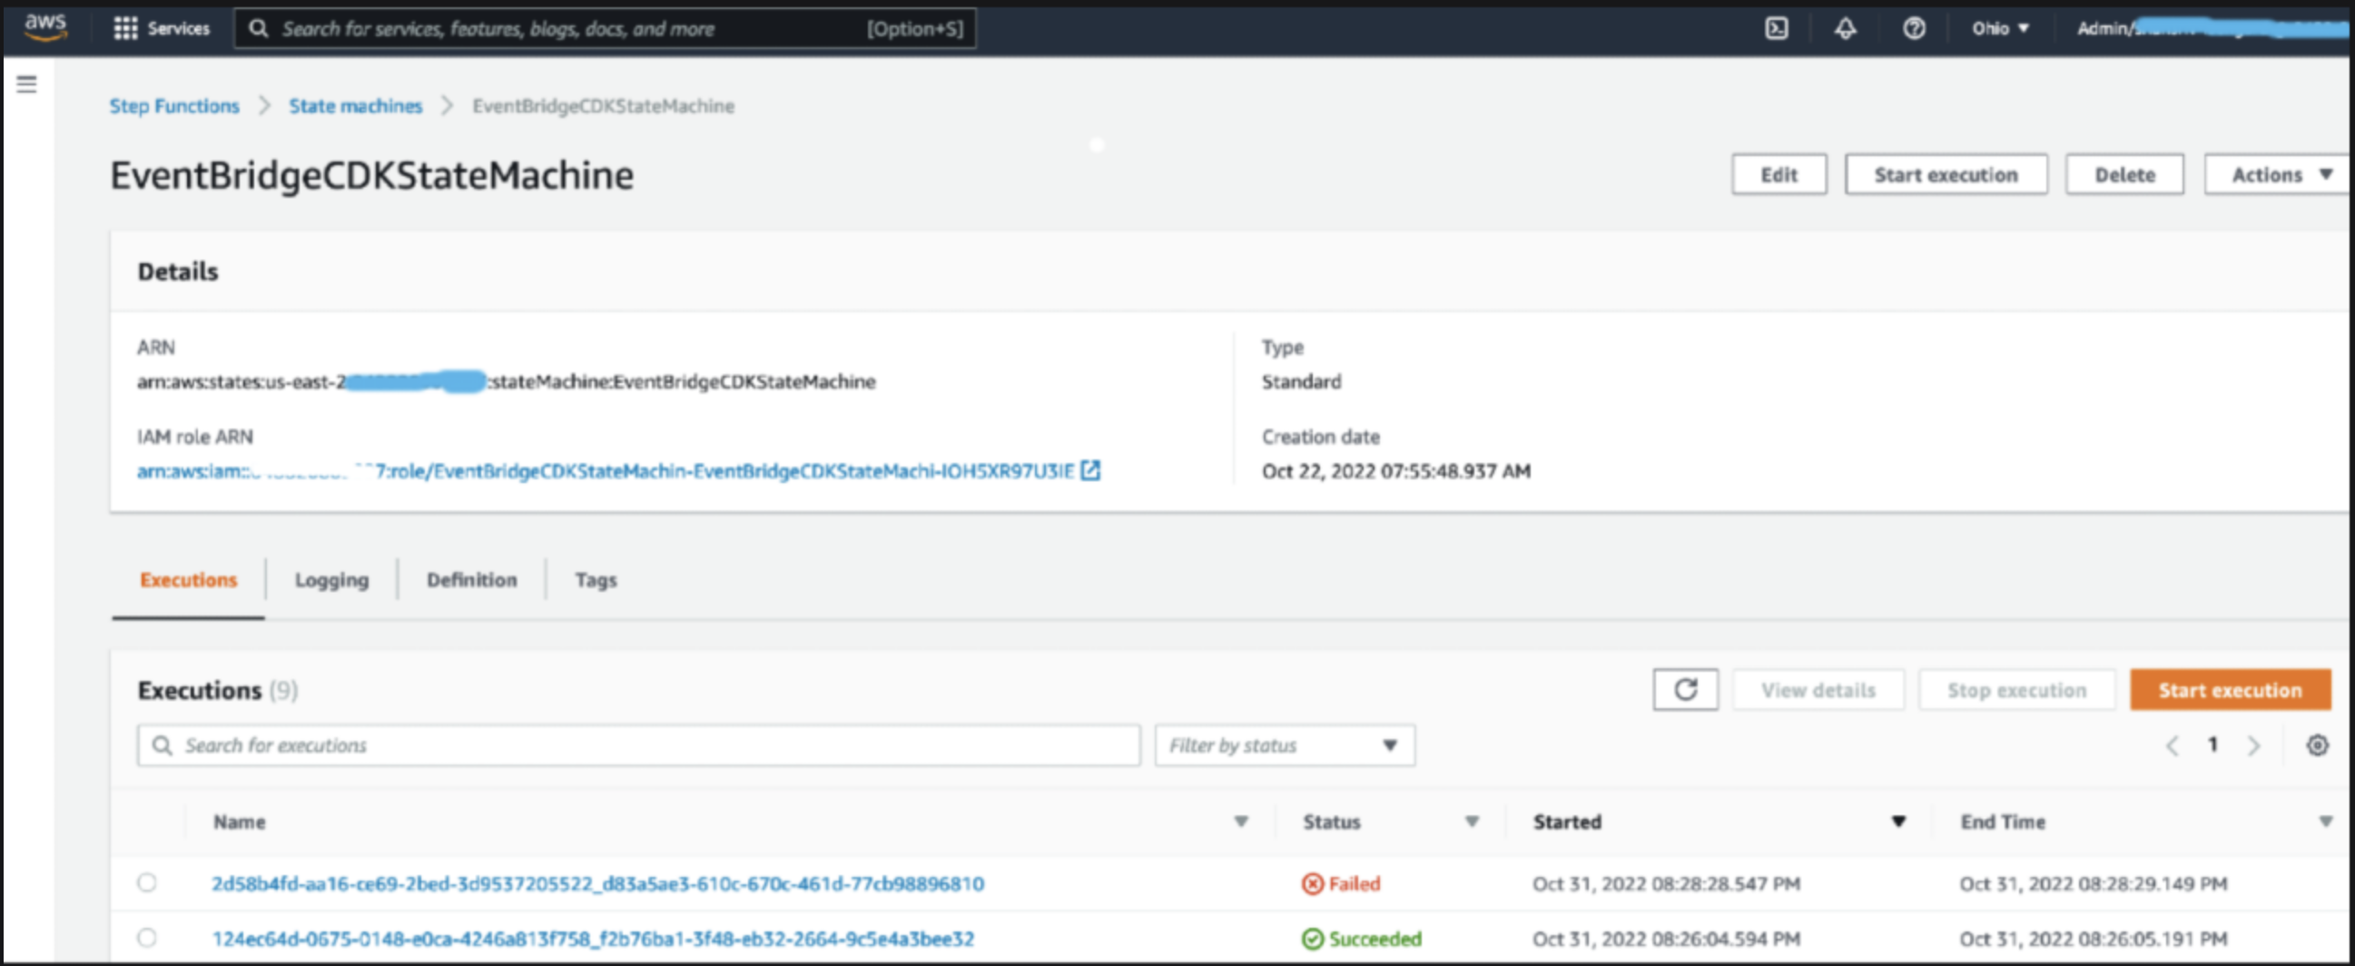Open the Ohio region dropdown
Viewport: 2355px width, 966px height.
(2000, 28)
